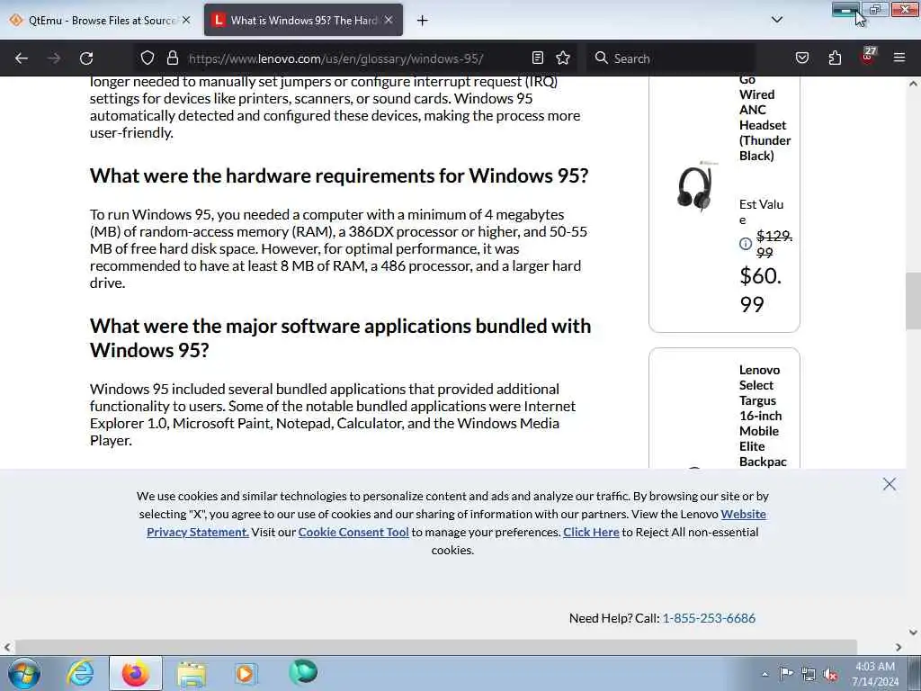This screenshot has width=921, height=691.
Task: Close the What is Windows 95 tab
Action: point(389,20)
